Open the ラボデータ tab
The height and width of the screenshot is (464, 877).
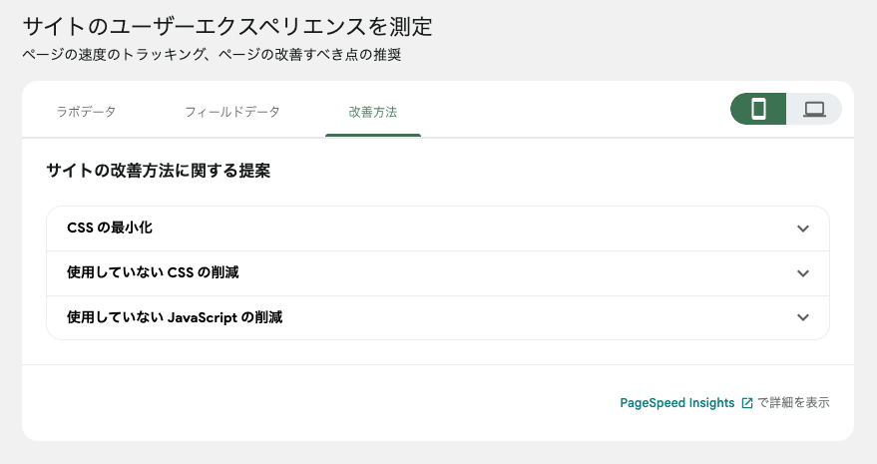point(86,111)
